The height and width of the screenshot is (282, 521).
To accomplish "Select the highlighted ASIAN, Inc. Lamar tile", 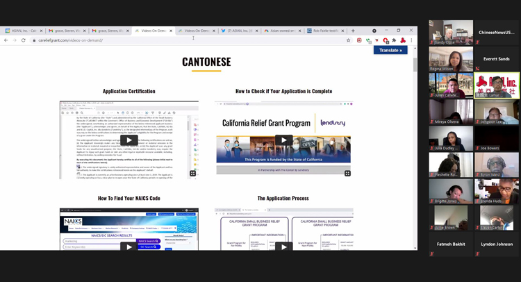I will [x=497, y=85].
